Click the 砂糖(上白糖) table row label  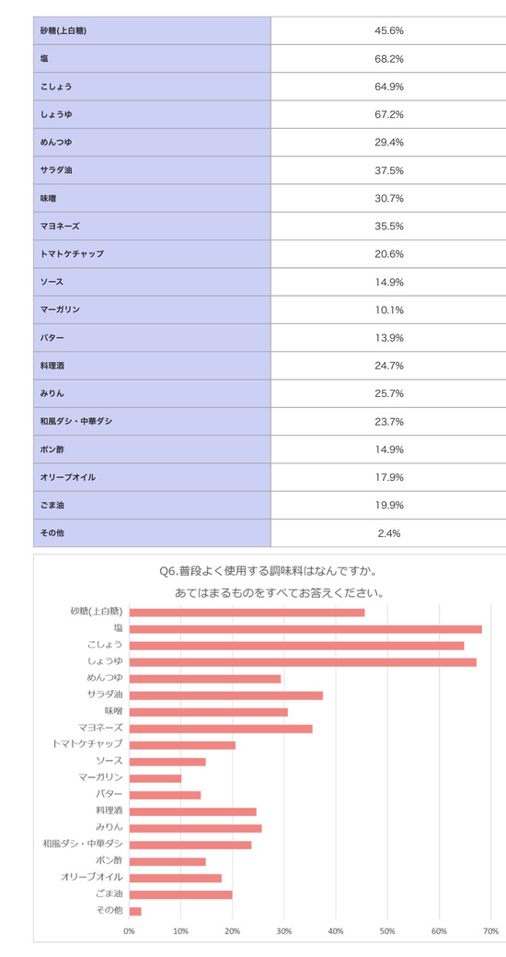coord(152,30)
